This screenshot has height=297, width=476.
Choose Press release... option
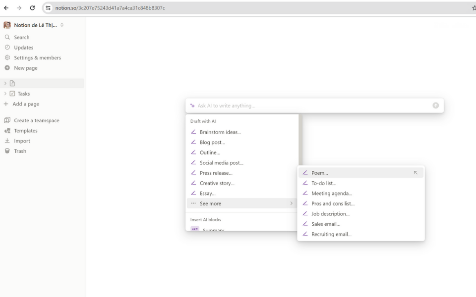(x=242, y=173)
